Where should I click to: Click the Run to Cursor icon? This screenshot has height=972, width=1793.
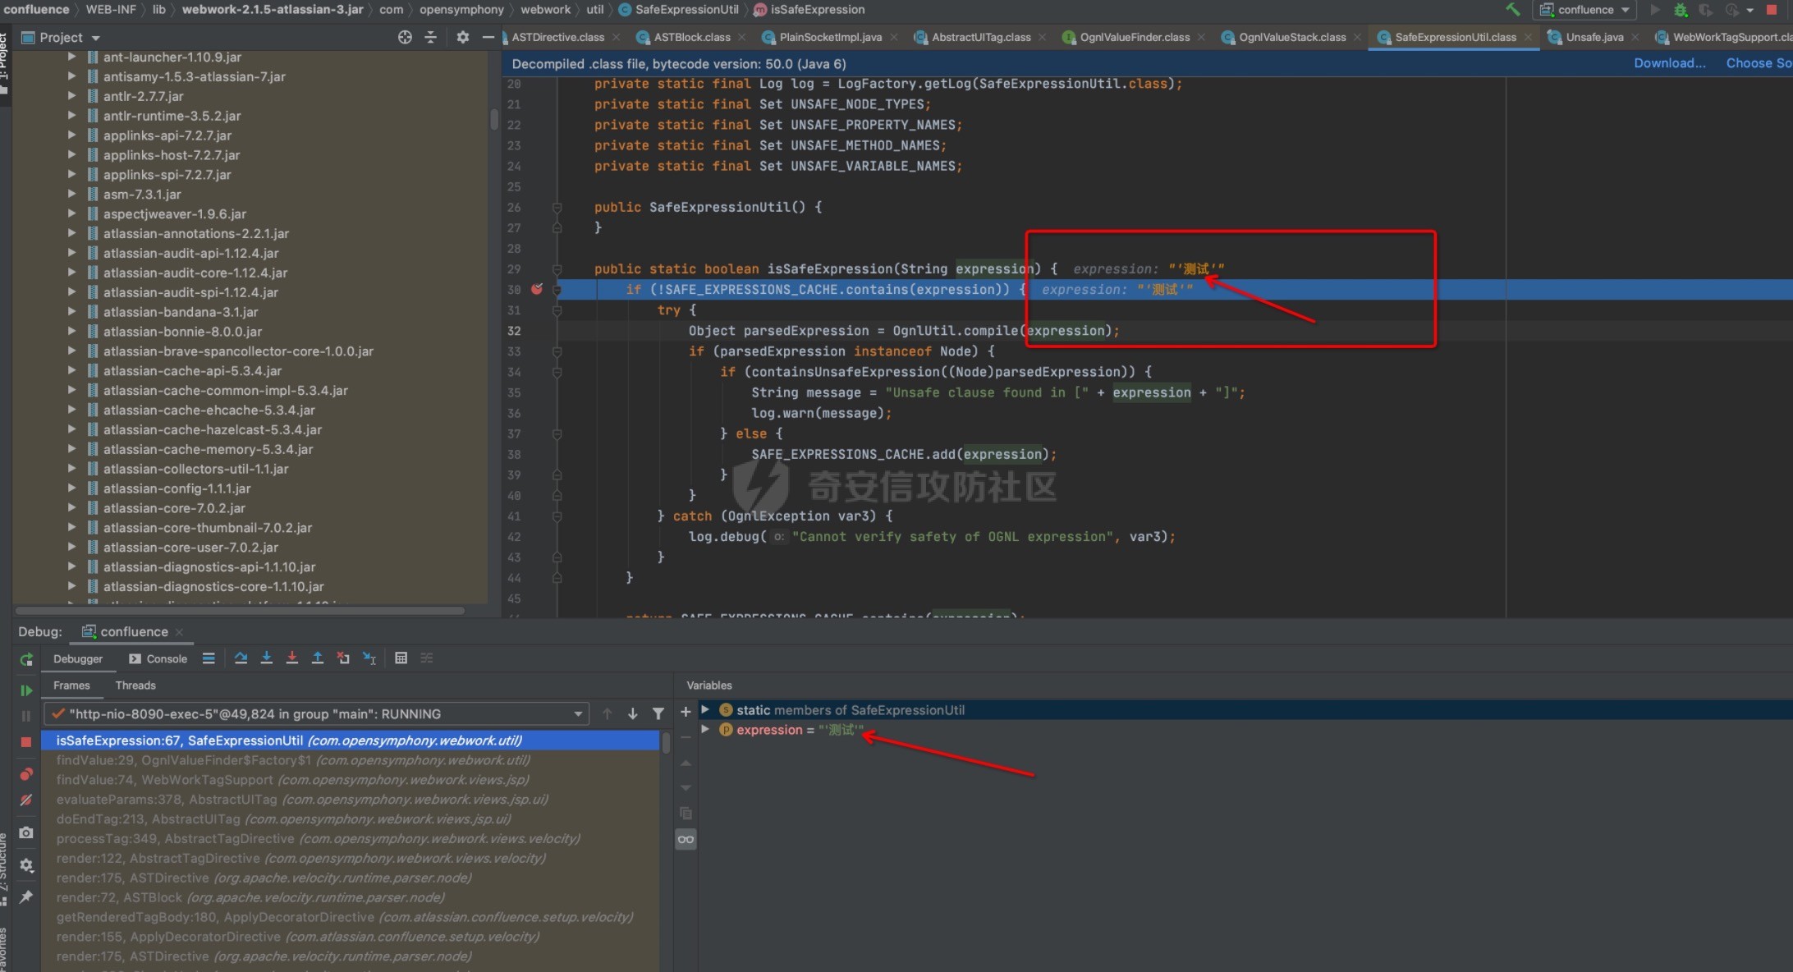point(369,658)
